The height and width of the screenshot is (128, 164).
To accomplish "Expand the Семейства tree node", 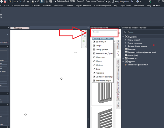I will point(123,58).
